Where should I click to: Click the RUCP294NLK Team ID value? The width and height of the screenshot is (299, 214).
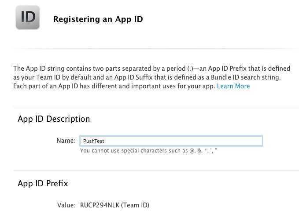pyautogui.click(x=100, y=205)
